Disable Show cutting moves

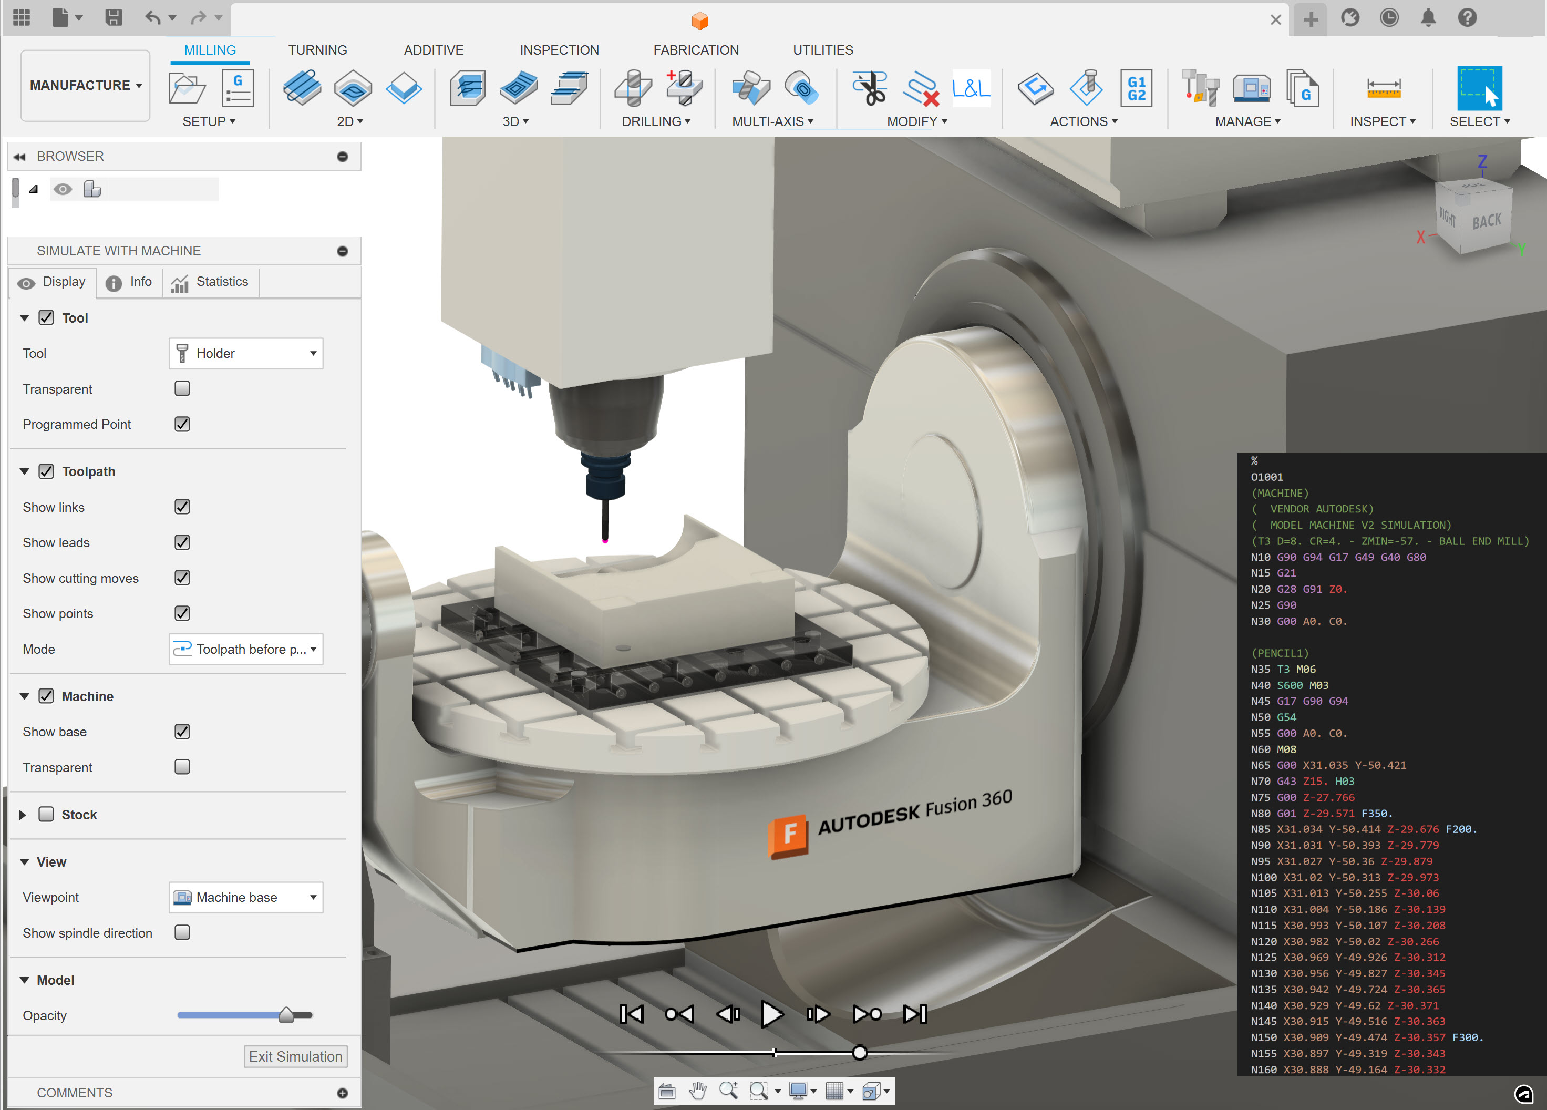[x=181, y=578]
